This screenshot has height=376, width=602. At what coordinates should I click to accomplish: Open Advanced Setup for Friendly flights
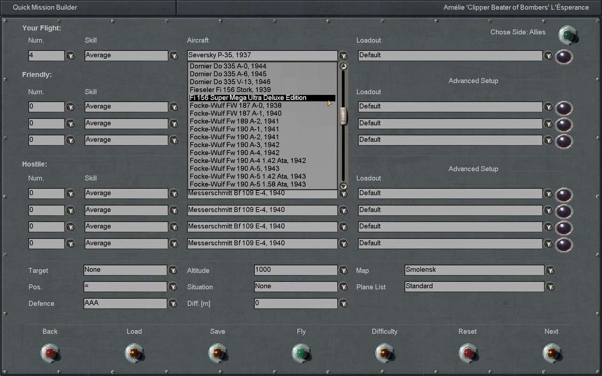coord(473,81)
